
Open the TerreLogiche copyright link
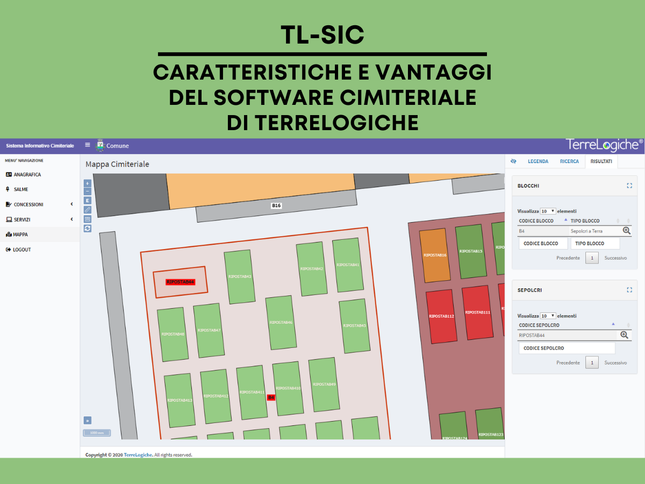pos(138,455)
